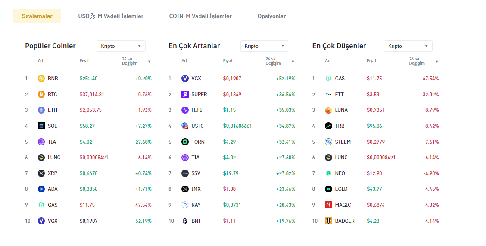
Task: Click the Bitcoin BTC icon
Action: pos(41,95)
